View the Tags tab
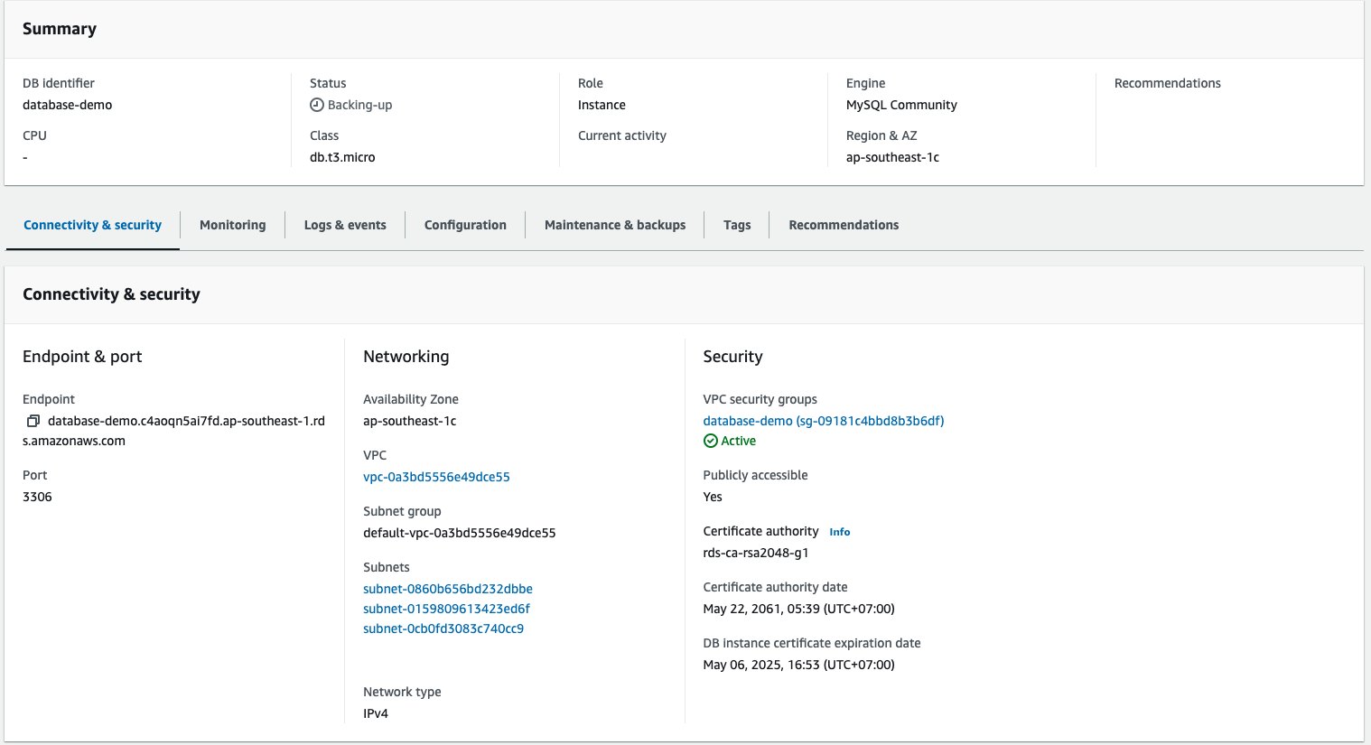The image size is (1371, 745). click(x=737, y=225)
